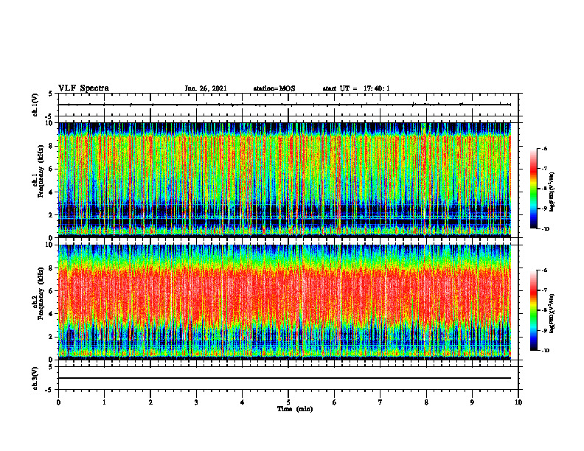Screen dimensions: 584x451
Task: Click the "-10" label on ch.1 colorbar
Action: tap(545, 229)
